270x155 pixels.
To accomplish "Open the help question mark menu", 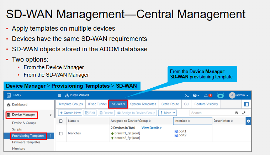I will point(196,95).
